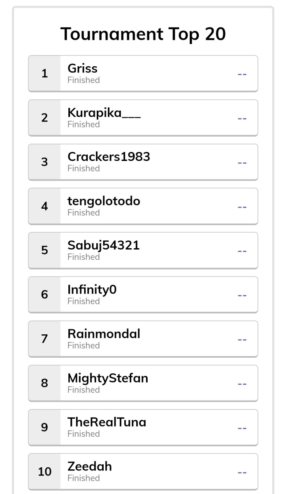Click the tengolotodo username
Screen dimensions: 286x494
coord(104,201)
